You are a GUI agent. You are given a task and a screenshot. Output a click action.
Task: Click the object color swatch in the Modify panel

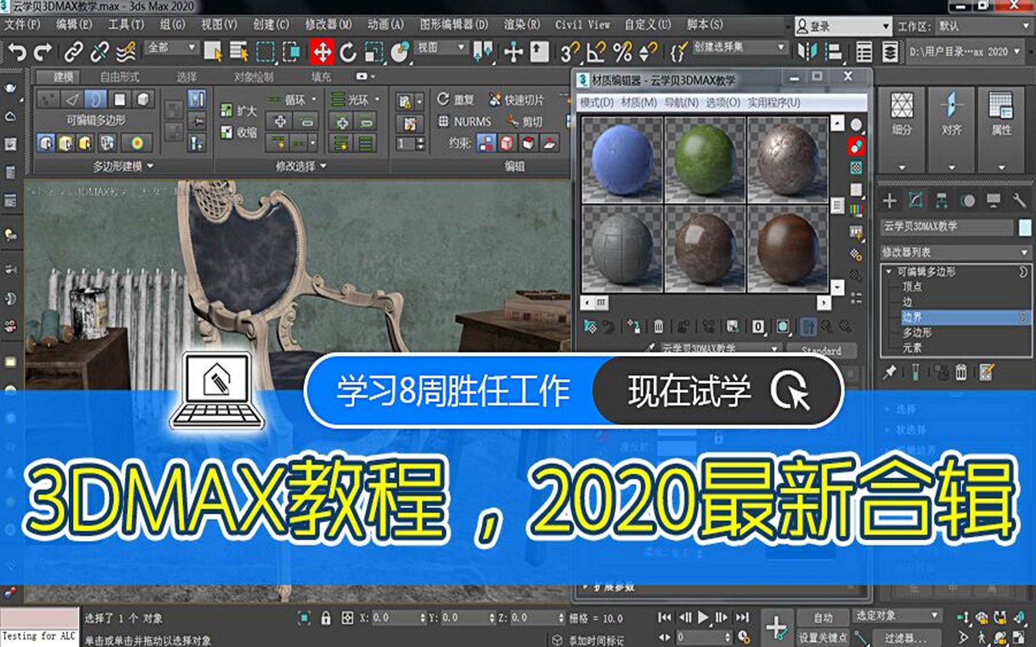[1024, 227]
